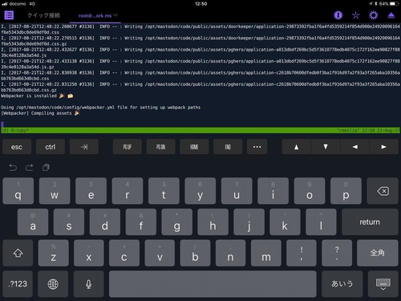
Task: Tap the c key
Action: 124,253
